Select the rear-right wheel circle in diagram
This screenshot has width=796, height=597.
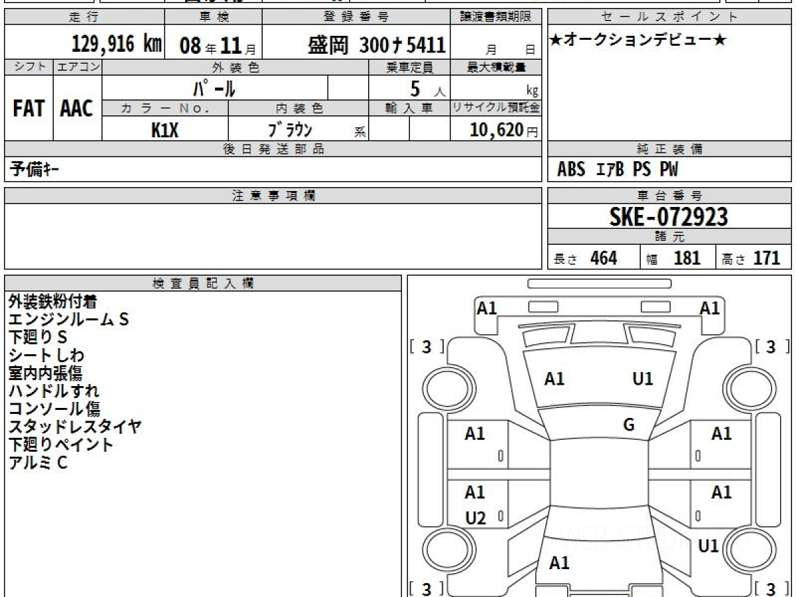click(x=746, y=551)
